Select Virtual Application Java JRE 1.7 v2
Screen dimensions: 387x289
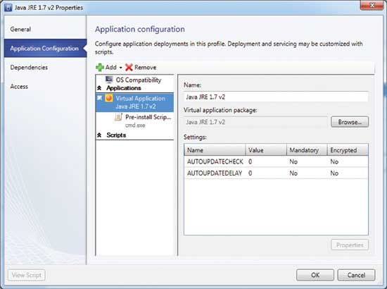click(x=135, y=102)
